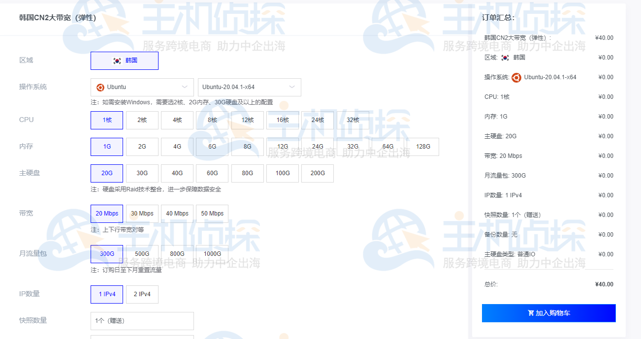Screen dimensions: 641x339
Task: Open the 快照数量 snapshot dropdown
Action: point(142,321)
